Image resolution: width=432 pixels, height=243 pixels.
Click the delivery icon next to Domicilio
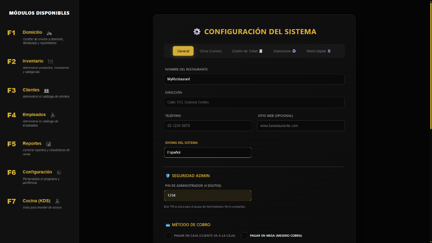coord(49,32)
